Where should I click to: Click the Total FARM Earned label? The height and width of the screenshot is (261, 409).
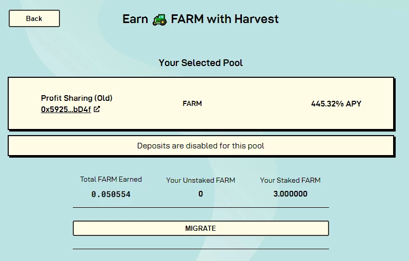pos(111,179)
